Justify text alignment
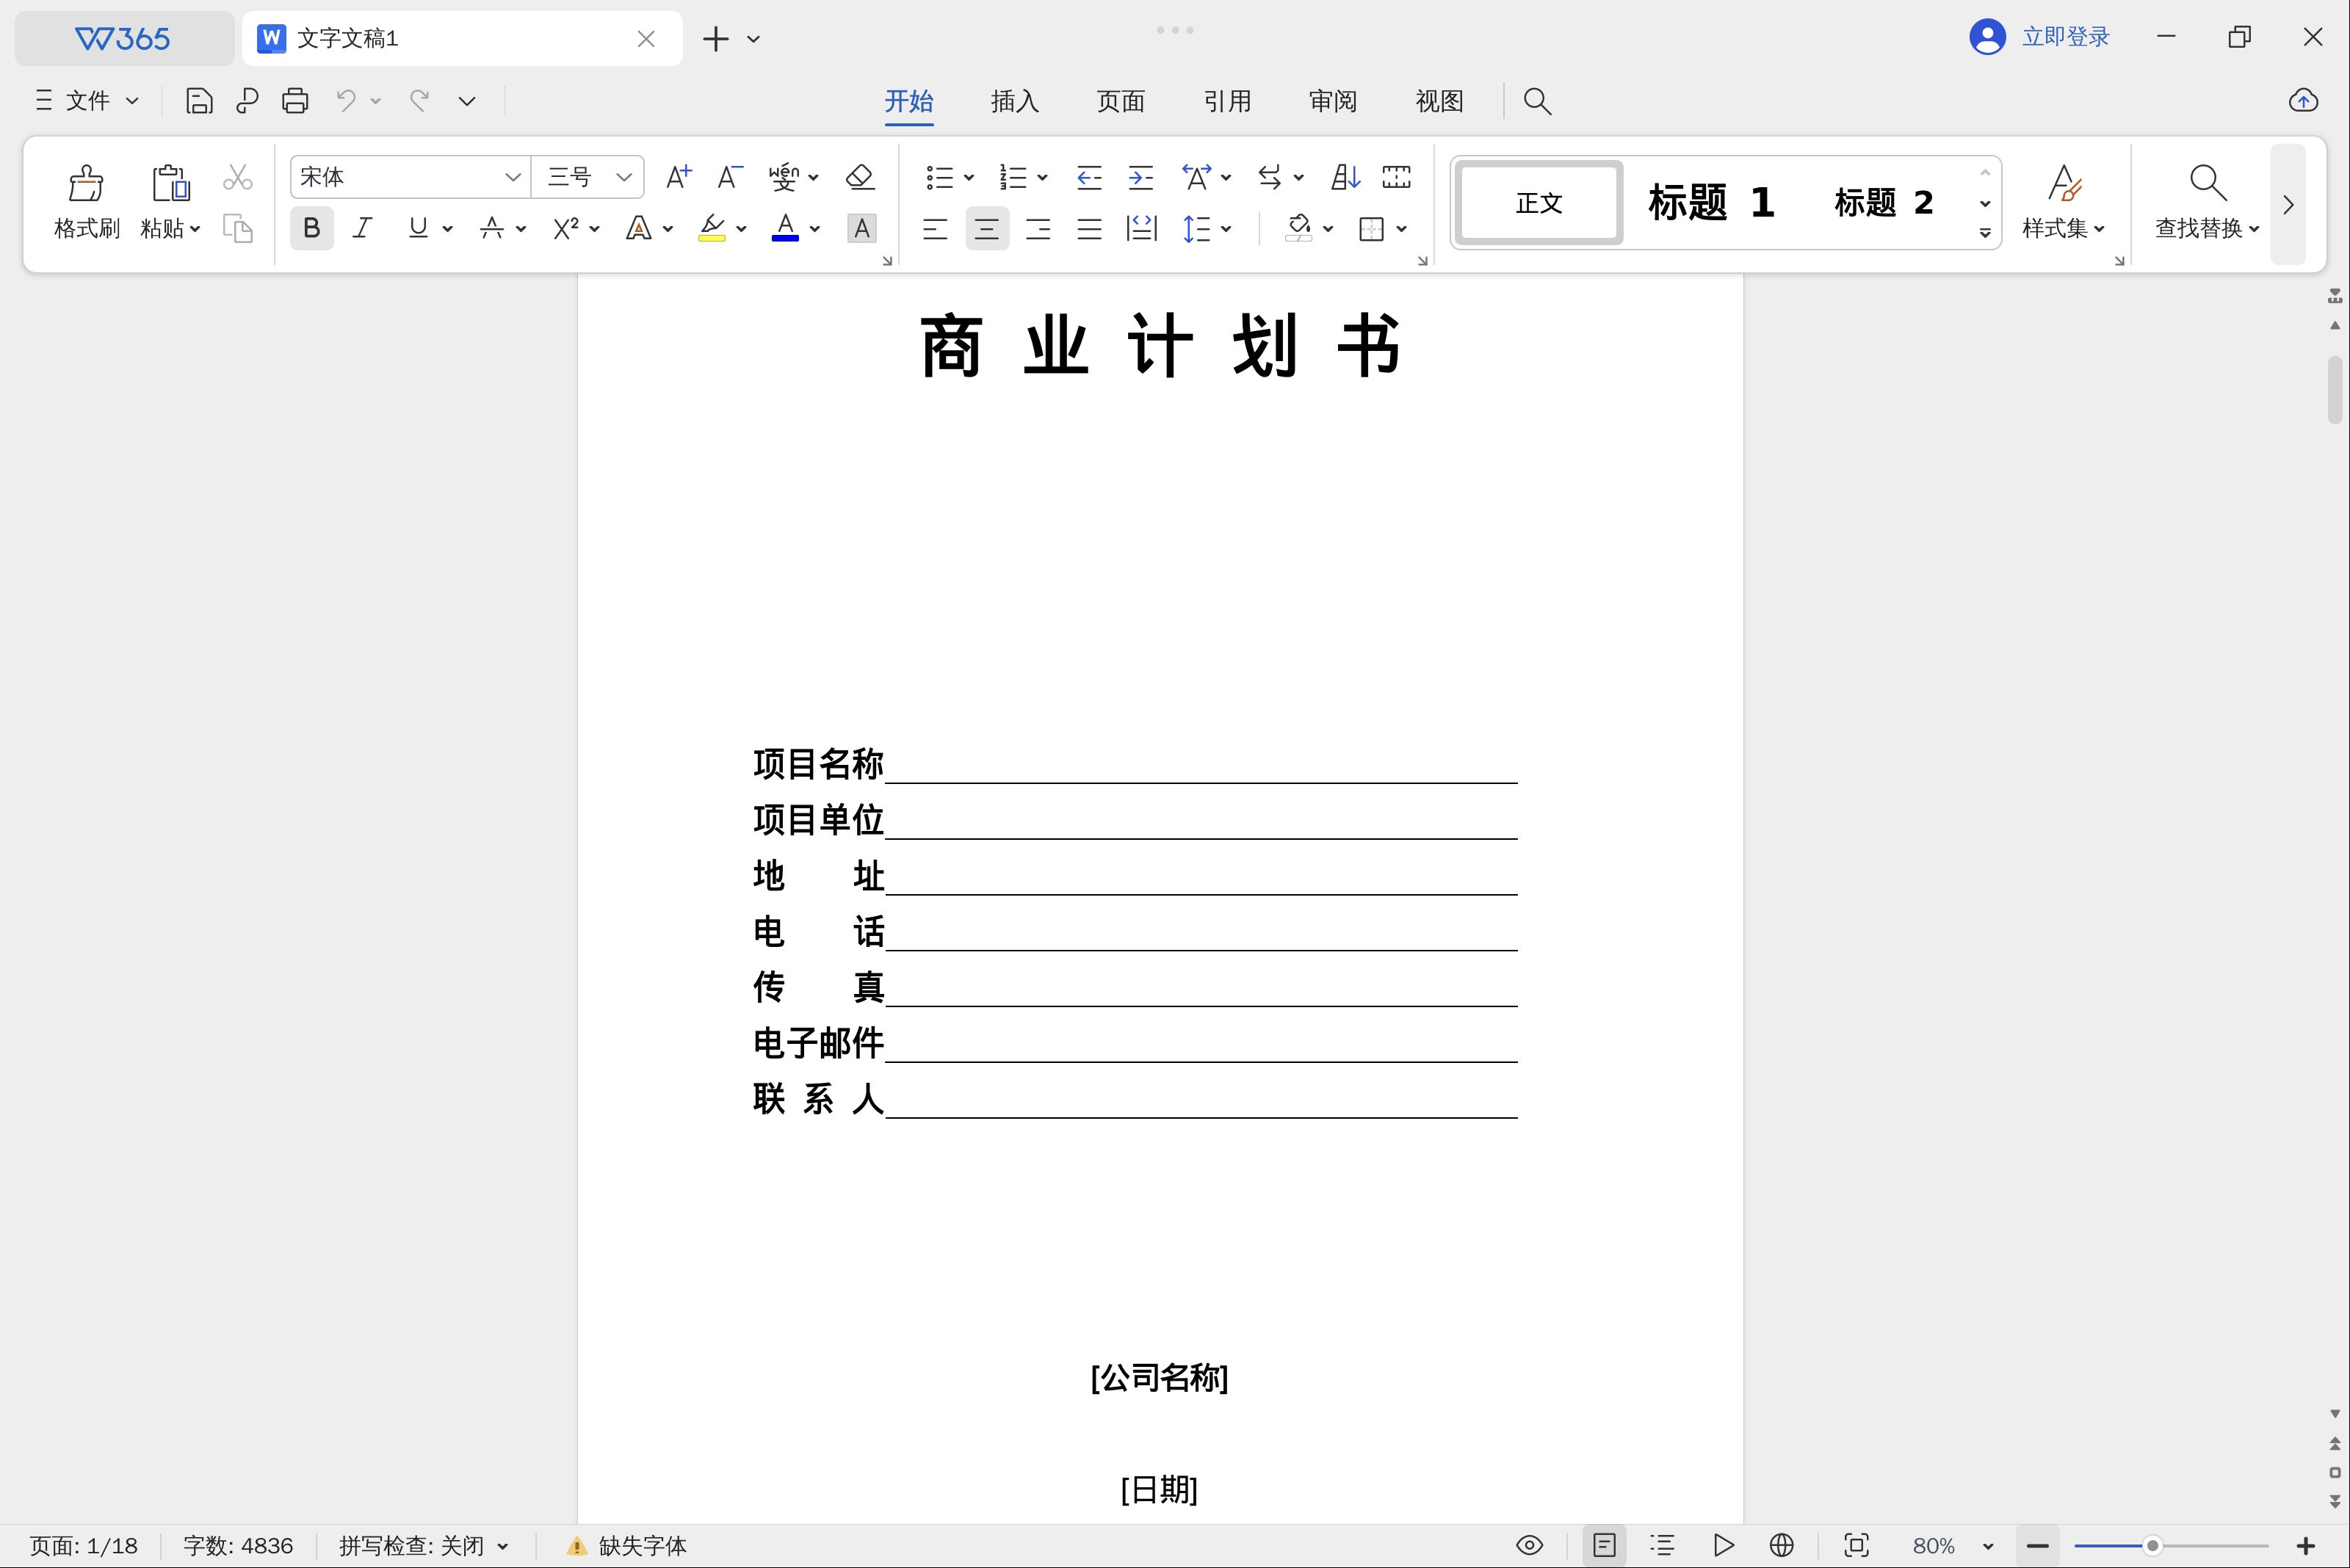Screen dimensions: 2350x1568 (1088, 229)
